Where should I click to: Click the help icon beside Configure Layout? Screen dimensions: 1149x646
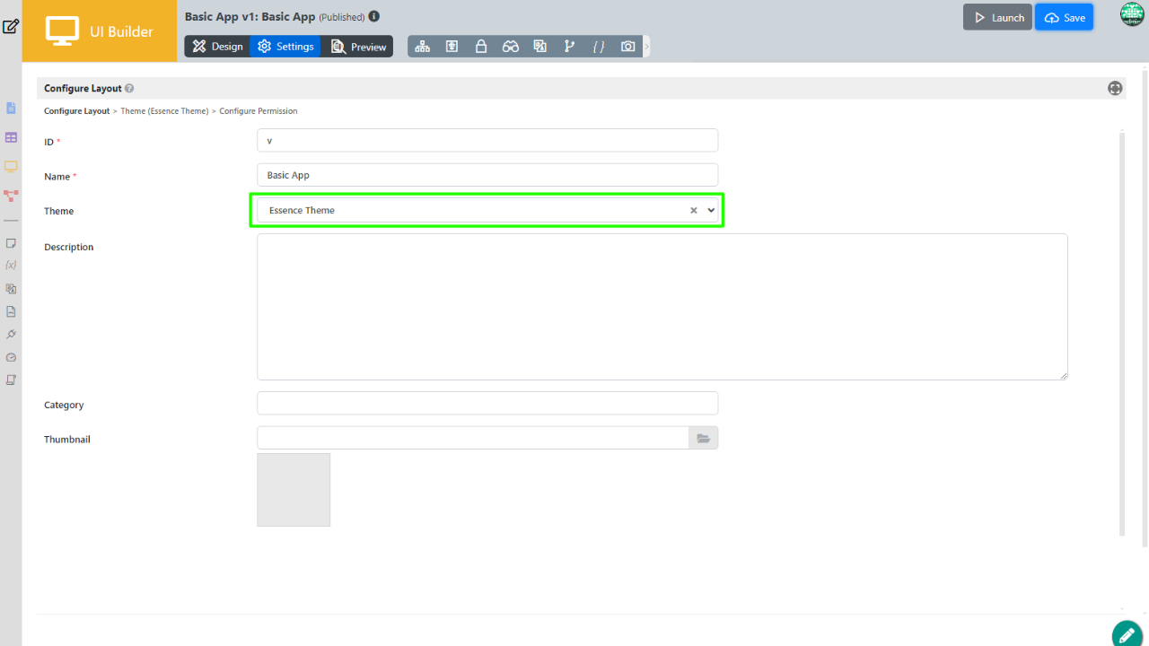pyautogui.click(x=130, y=89)
